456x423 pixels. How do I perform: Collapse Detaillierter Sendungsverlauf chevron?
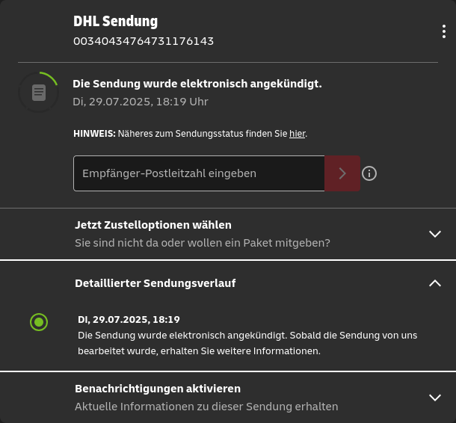435,283
